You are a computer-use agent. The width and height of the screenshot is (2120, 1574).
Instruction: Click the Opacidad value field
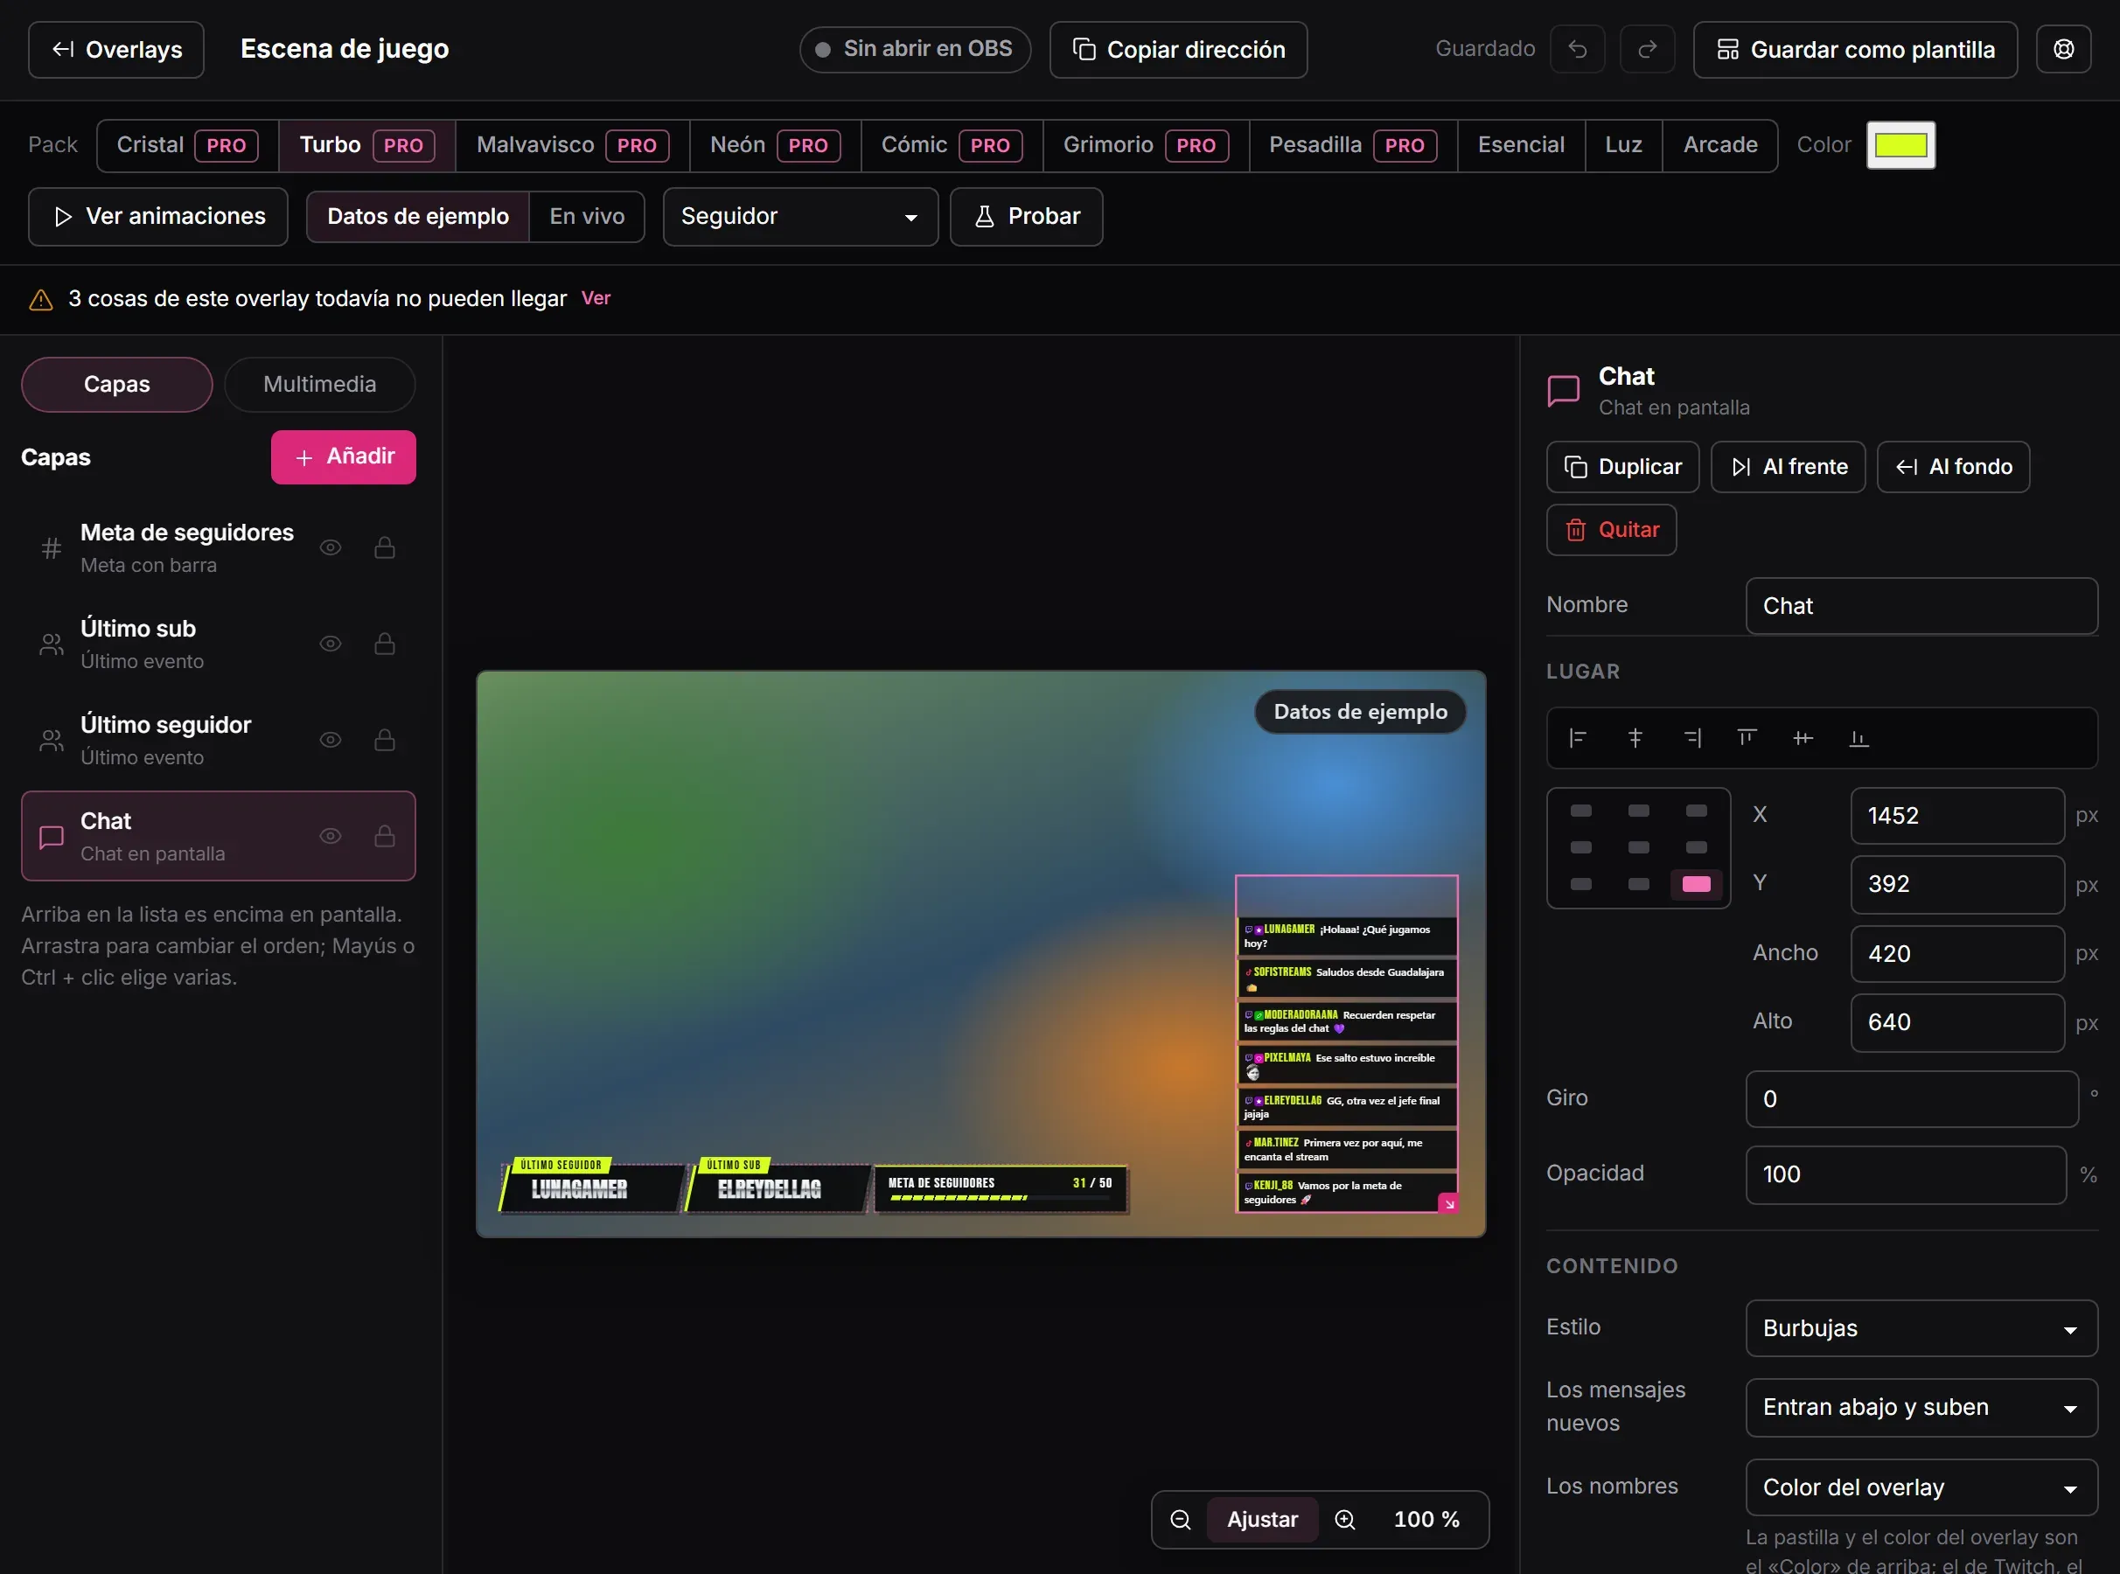(1906, 1174)
